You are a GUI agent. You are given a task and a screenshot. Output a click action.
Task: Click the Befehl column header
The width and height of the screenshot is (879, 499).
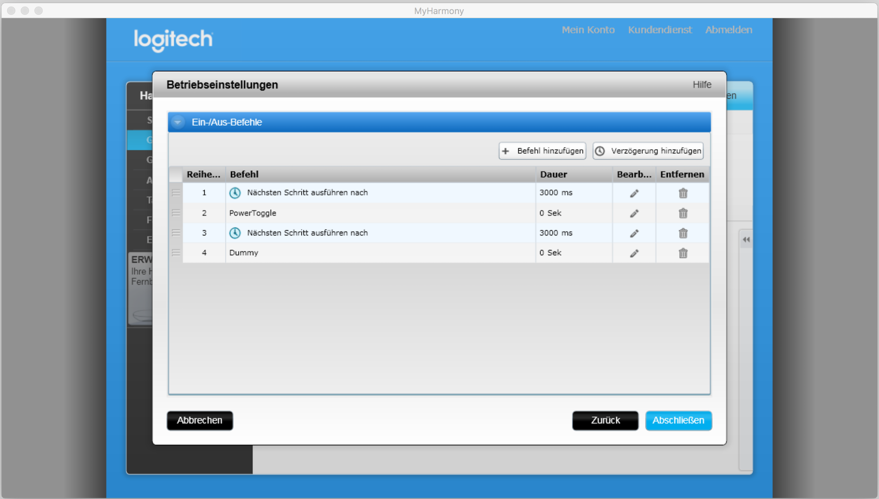(244, 174)
